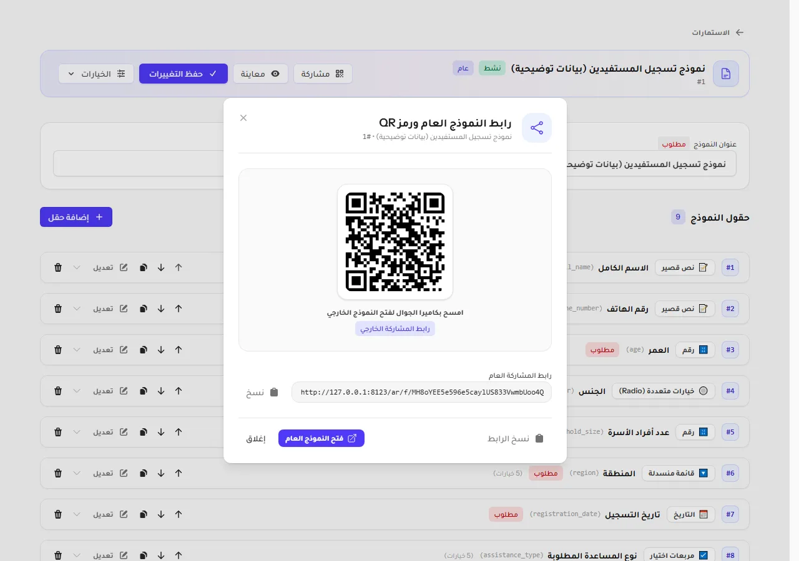Open the الخيارات options dropdown
The image size is (799, 561).
tap(96, 74)
